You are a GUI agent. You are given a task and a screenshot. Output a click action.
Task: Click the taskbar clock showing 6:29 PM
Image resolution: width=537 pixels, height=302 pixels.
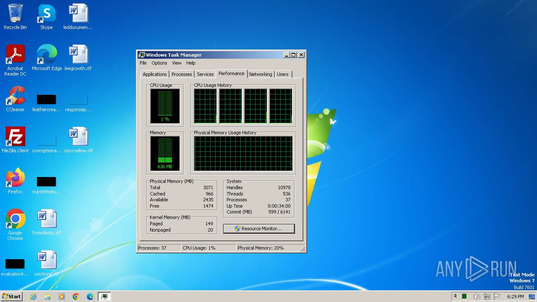click(516, 297)
